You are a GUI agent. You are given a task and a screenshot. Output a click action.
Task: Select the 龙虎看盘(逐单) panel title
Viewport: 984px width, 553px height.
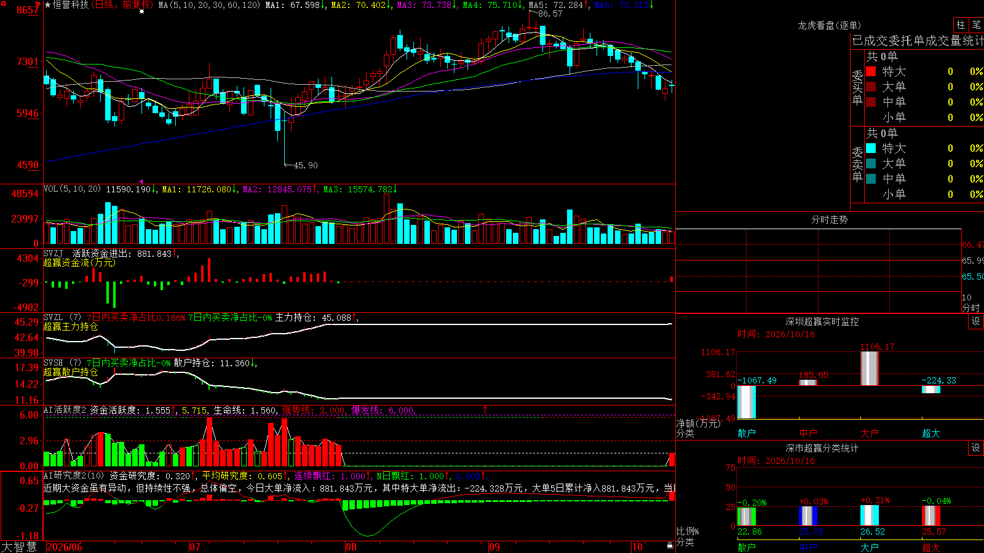coord(830,25)
